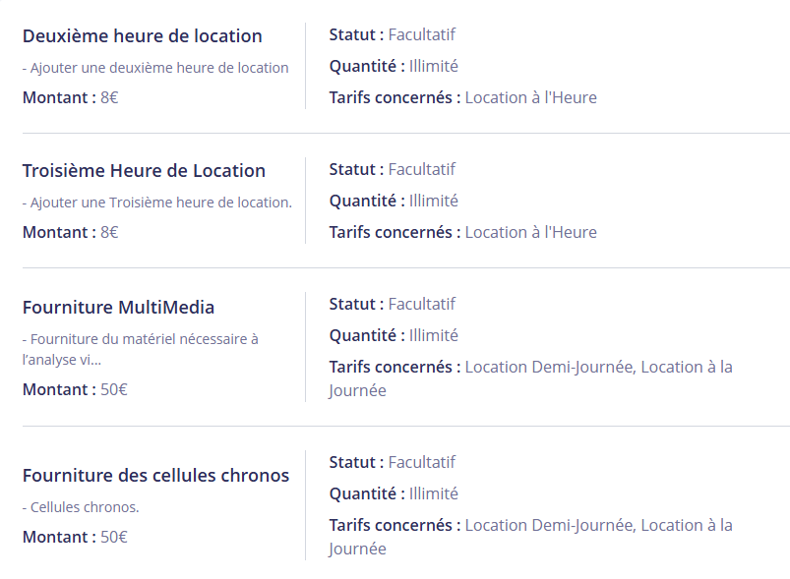Click 'Location à l'Heure' tarif of Troisième Heure
This screenshot has height=579, width=790.
[530, 232]
